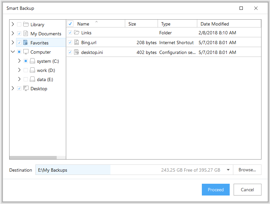Sort files by Size column header
Viewport: 270px width, 204px height.
click(132, 24)
